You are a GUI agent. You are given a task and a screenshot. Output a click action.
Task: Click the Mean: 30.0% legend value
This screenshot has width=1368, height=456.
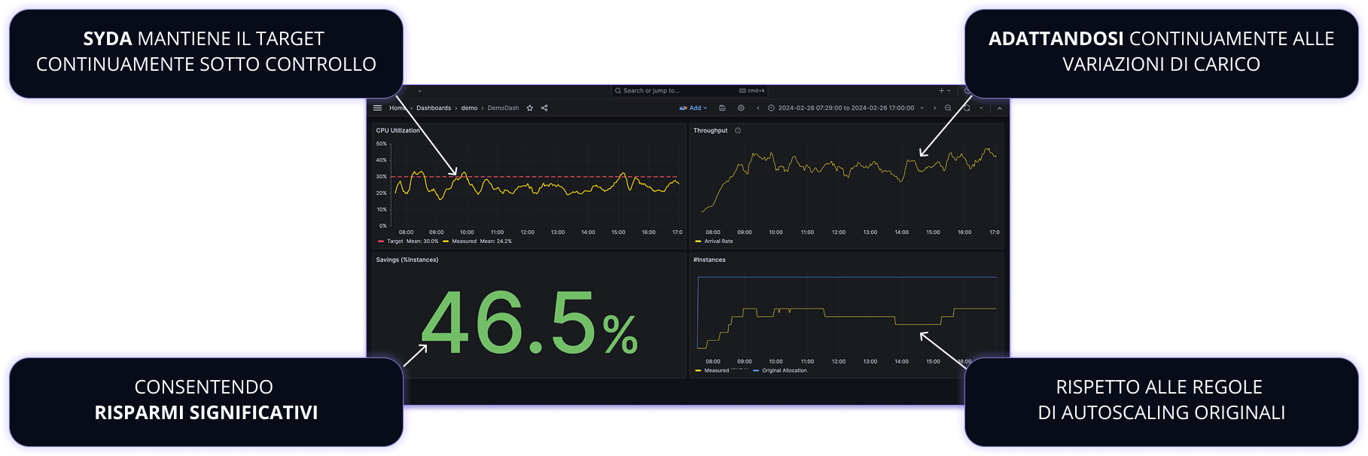pyautogui.click(x=422, y=242)
